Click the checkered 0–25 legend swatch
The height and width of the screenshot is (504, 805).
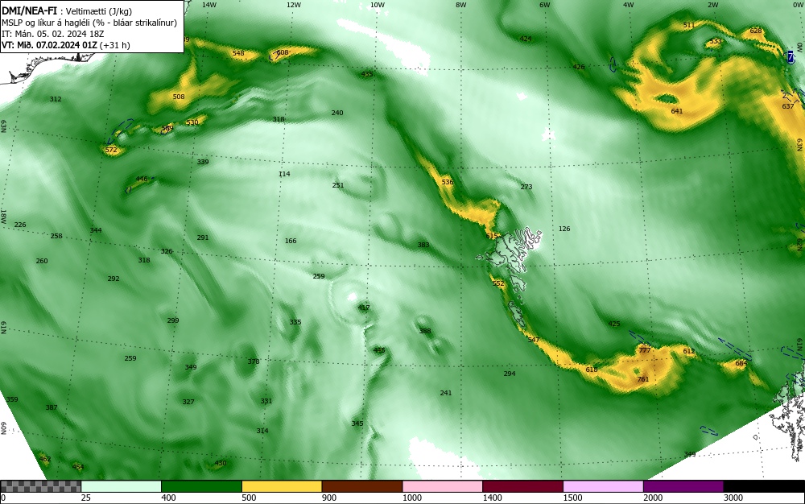pos(40,486)
